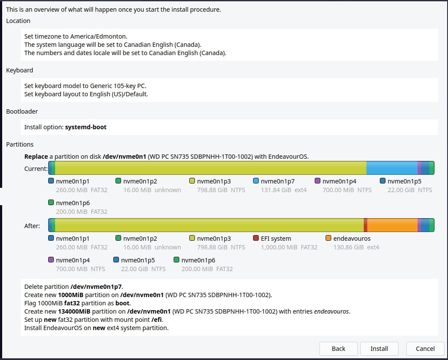Select the 'Install EndeavourOS on new ext4' line

coord(96,328)
